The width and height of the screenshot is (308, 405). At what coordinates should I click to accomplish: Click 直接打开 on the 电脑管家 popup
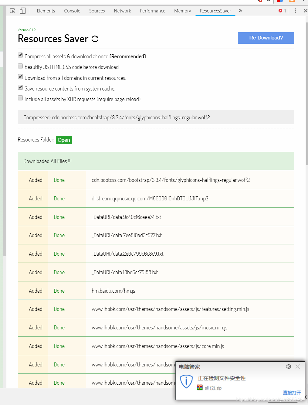click(292, 393)
